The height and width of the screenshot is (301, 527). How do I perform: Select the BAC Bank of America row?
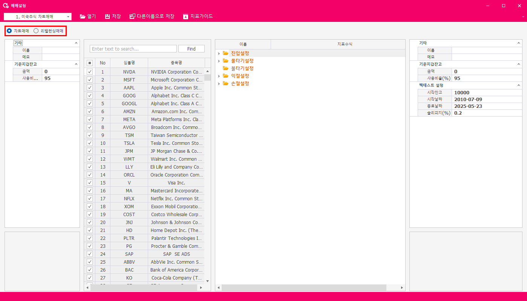144,270
